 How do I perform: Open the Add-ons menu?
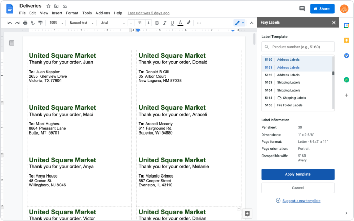click(103, 13)
